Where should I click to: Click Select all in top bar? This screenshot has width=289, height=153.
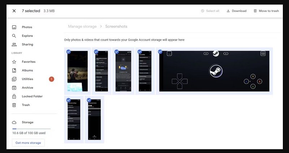tap(210, 11)
